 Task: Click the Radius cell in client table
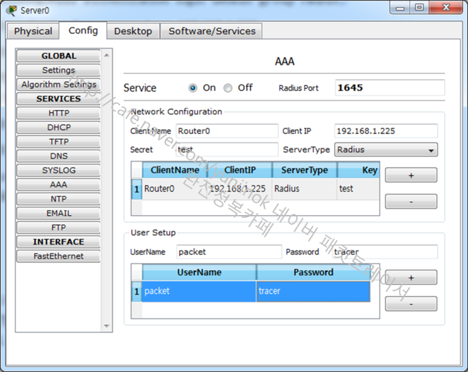304,189
